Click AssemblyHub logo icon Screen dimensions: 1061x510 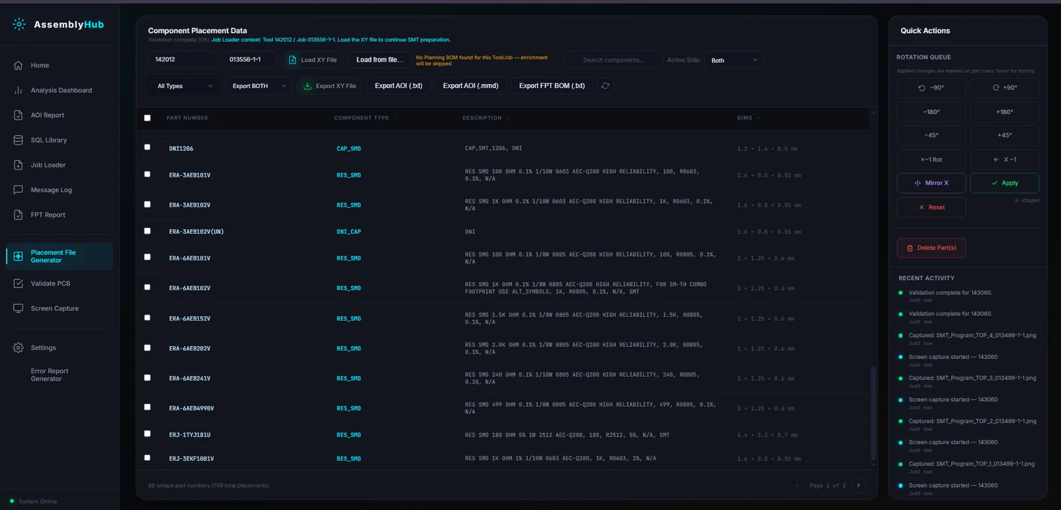(x=19, y=25)
